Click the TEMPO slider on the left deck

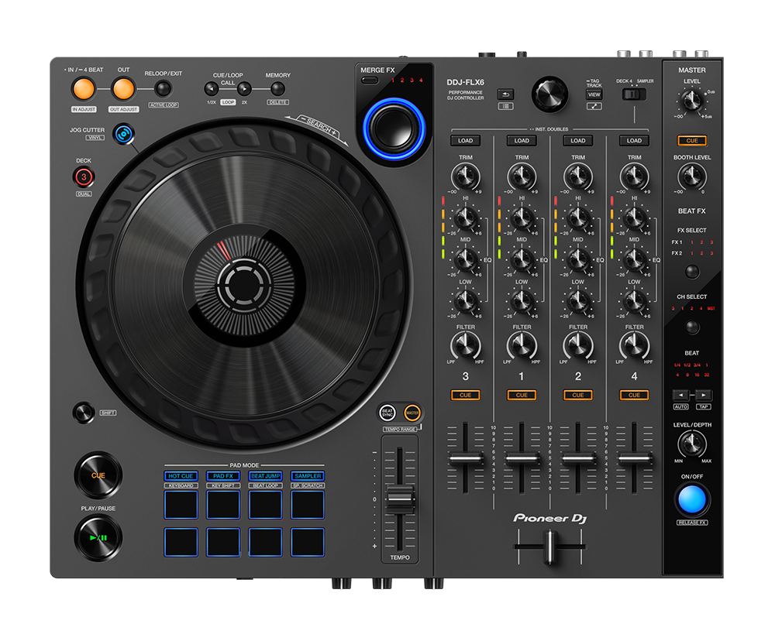[401, 499]
